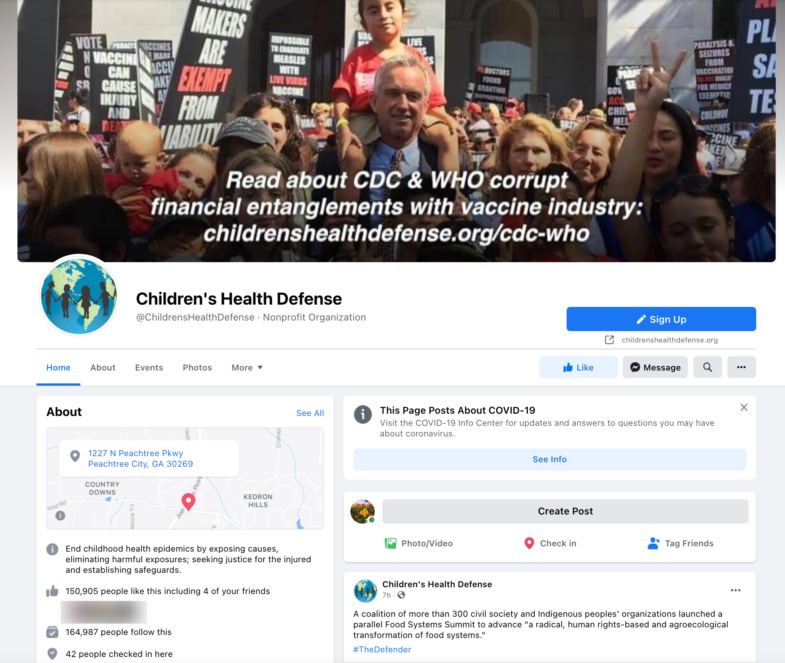Click the Messenger icon in Message button

tap(635, 367)
